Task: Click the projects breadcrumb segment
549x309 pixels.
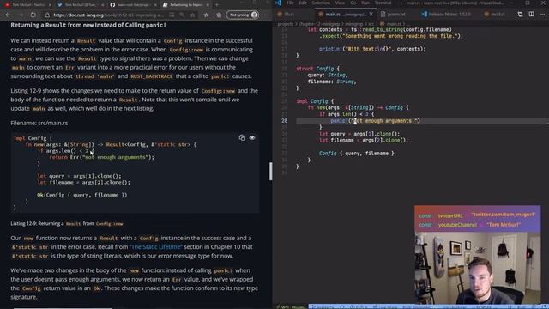Action: (286, 24)
